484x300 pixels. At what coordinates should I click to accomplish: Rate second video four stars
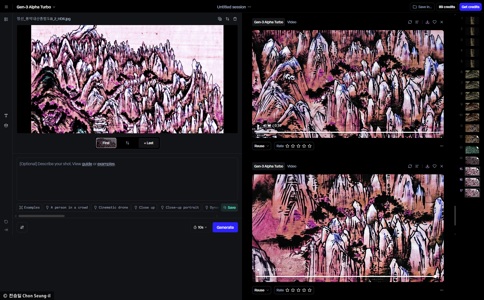click(304, 290)
